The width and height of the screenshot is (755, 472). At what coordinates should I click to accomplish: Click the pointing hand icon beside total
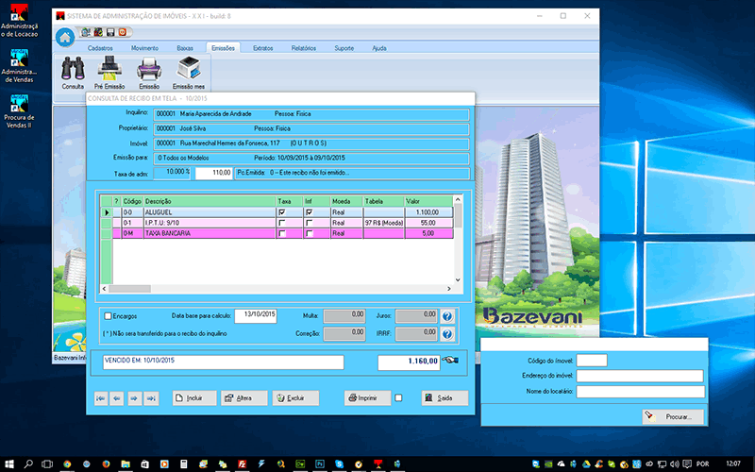tap(450, 362)
